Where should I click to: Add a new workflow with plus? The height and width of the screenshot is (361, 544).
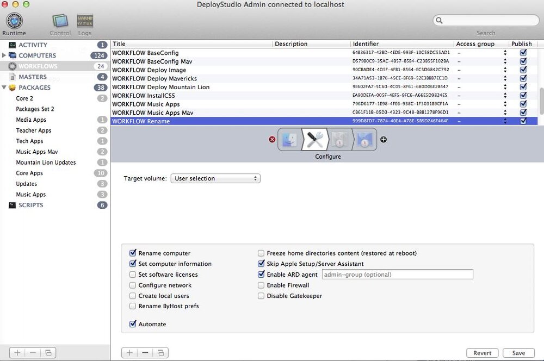tap(129, 353)
